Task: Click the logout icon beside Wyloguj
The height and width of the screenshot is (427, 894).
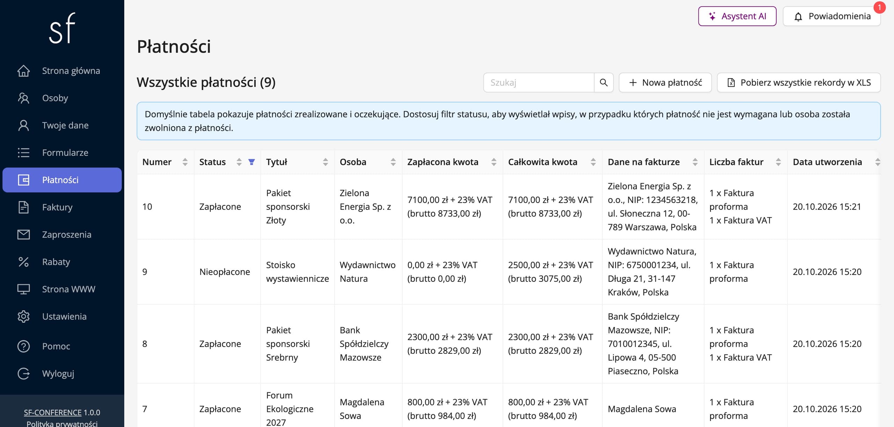Action: point(23,373)
